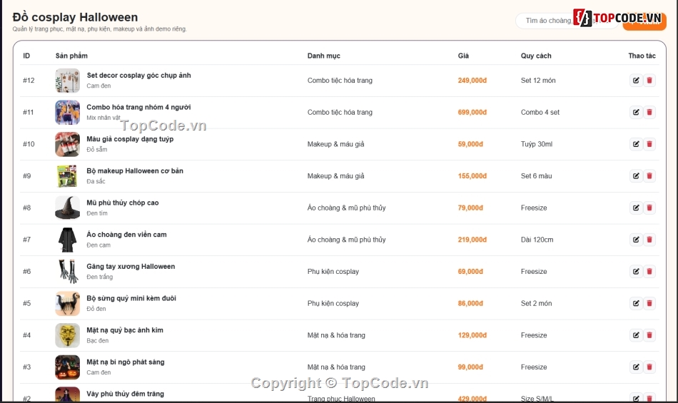Edit Bộ makeup Halloween cơ bản
The width and height of the screenshot is (678, 403).
[x=636, y=175]
